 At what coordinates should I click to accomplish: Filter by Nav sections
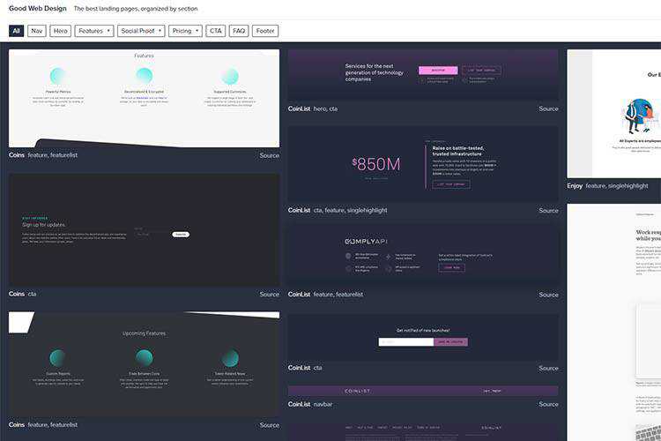pos(36,31)
